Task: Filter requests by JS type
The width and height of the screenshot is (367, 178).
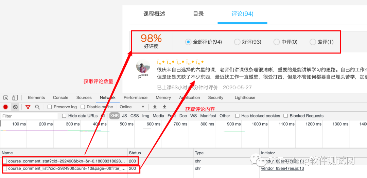Action: (x=124, y=116)
